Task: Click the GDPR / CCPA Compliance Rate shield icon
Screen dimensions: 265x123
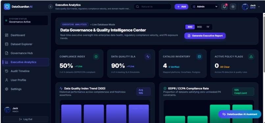Action: [165, 88]
